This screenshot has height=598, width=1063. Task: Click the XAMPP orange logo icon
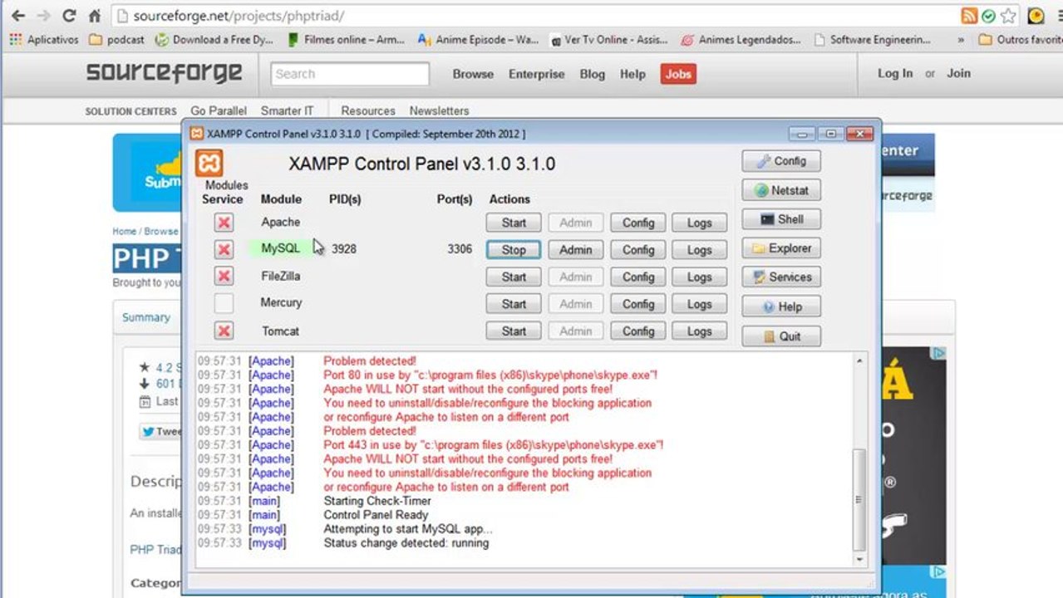tap(209, 163)
